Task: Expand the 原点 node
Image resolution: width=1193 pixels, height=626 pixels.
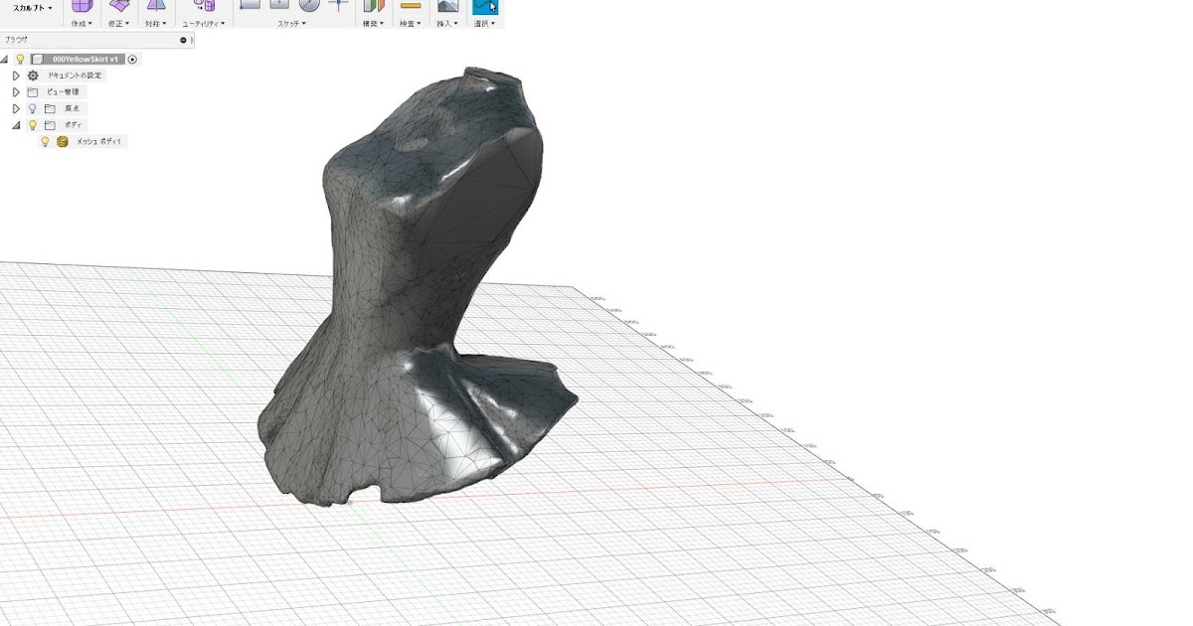Action: [16, 108]
